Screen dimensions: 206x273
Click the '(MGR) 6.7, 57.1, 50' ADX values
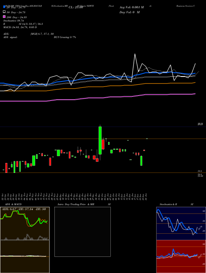tap(42, 34)
